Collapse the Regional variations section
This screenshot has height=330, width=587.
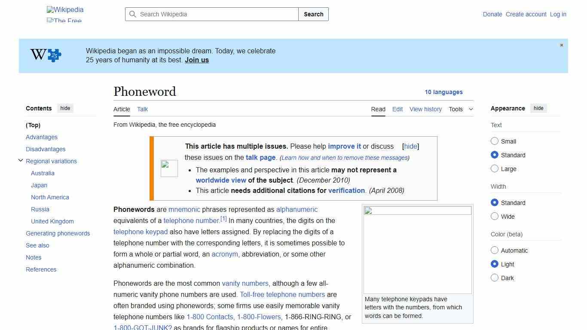click(x=21, y=160)
